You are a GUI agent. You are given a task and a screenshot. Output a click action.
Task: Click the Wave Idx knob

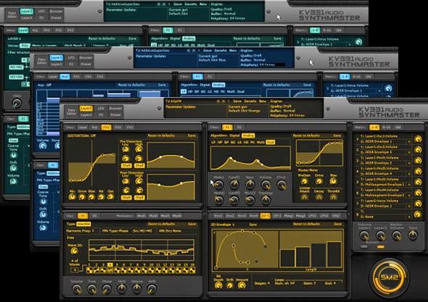(x=74, y=251)
